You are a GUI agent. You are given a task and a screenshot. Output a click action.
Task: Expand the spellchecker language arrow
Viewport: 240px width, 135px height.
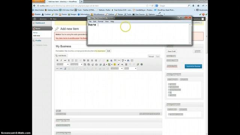pyautogui.click(x=125, y=60)
